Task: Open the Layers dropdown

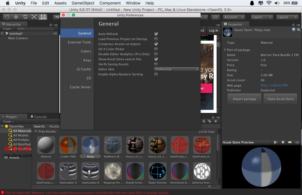Action: point(262,17)
